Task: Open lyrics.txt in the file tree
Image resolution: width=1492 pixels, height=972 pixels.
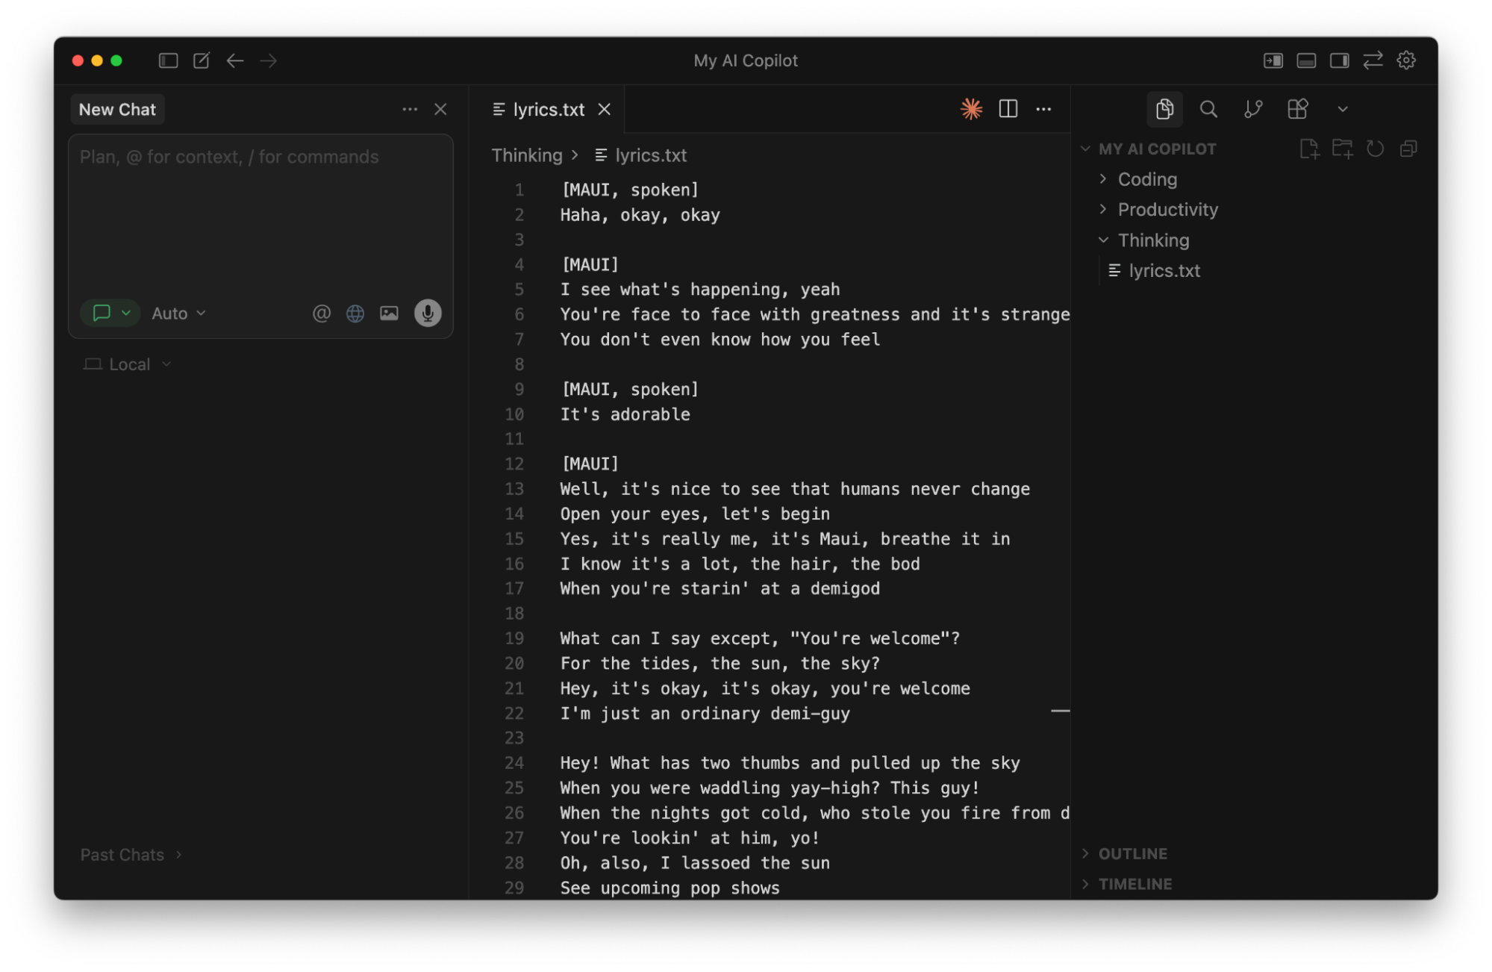Action: click(1164, 271)
